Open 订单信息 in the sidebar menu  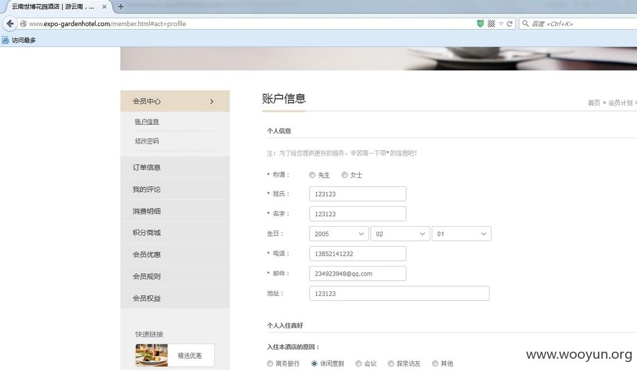tap(174, 167)
